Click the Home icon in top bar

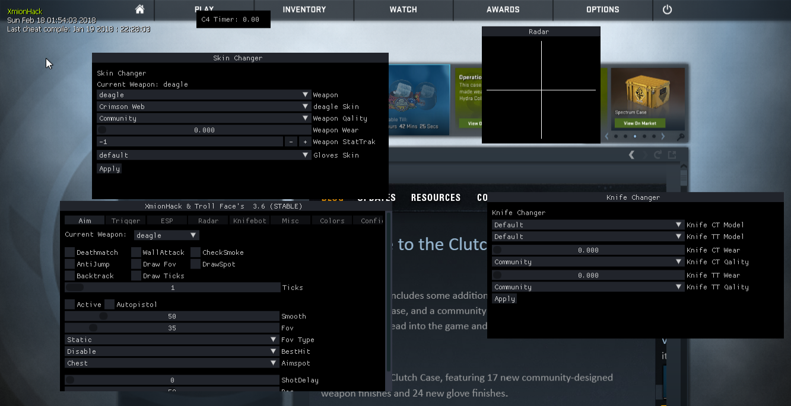coord(139,9)
